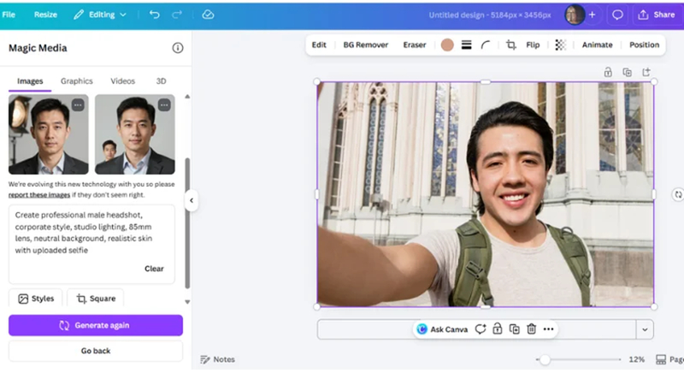Open the Styles picker

pos(36,299)
